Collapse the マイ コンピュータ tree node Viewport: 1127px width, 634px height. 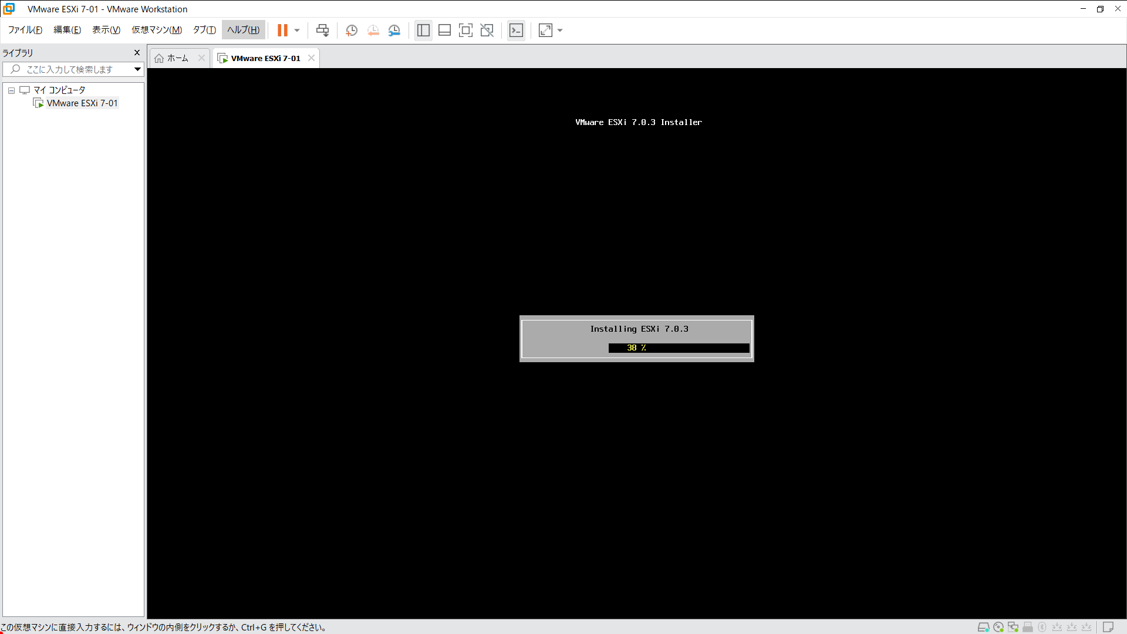11,90
